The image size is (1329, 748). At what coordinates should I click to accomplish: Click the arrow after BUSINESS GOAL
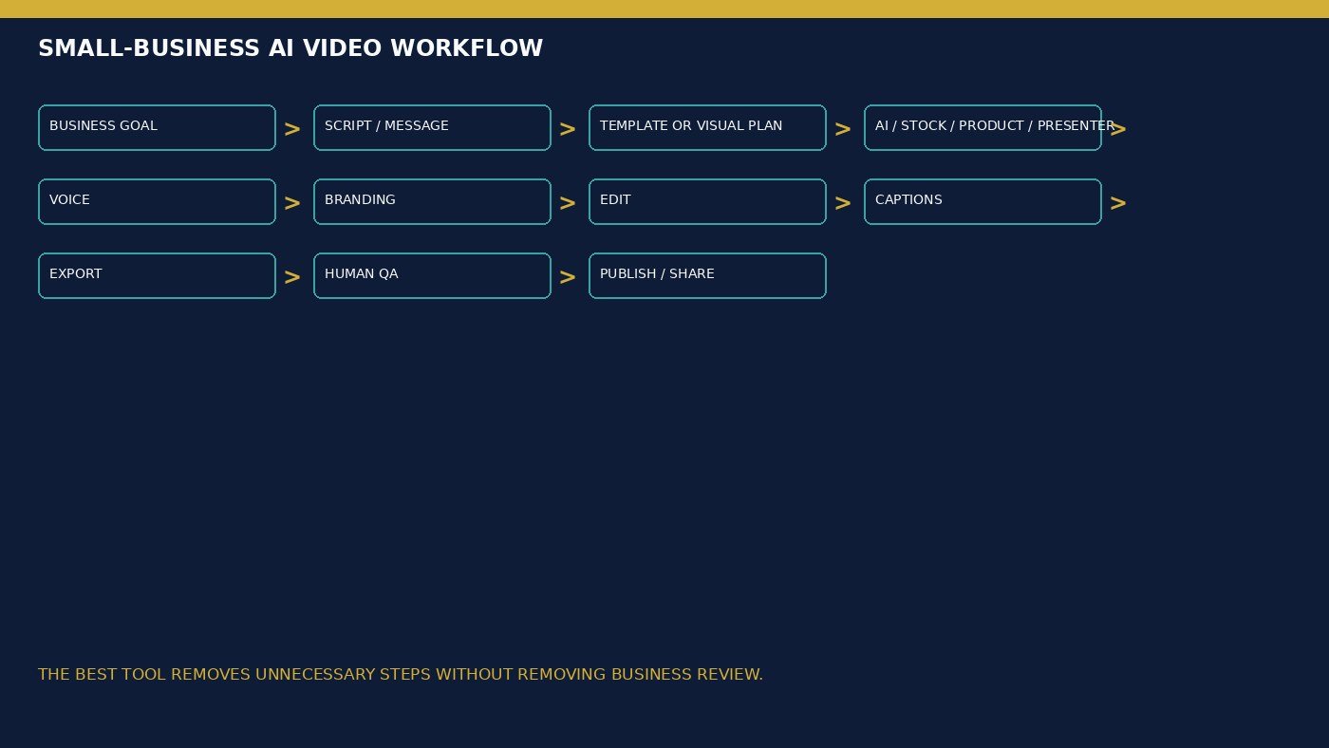pyautogui.click(x=292, y=129)
